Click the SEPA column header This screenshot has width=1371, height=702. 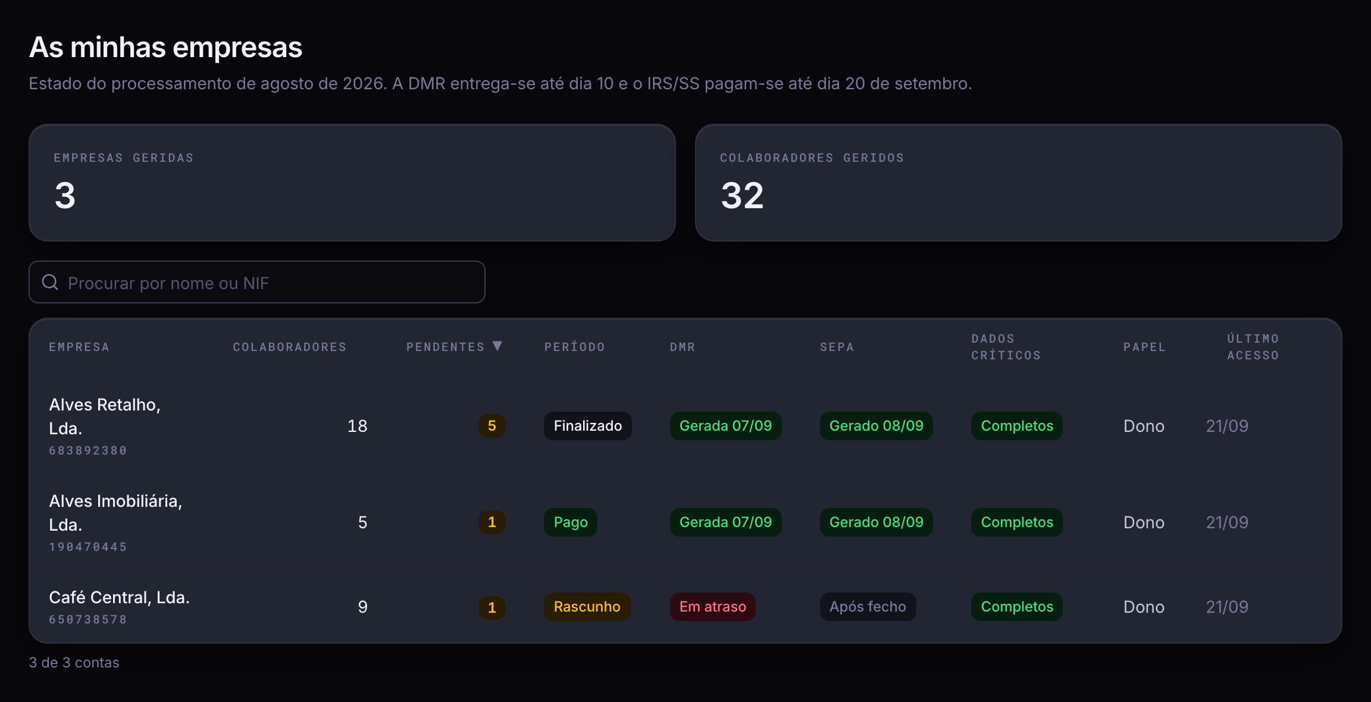(x=837, y=347)
